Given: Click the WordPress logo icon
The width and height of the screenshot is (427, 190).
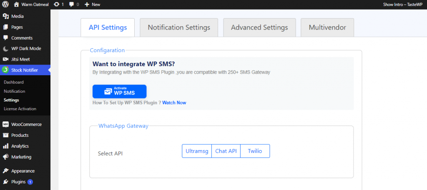Looking at the screenshot, I should 5,4.
